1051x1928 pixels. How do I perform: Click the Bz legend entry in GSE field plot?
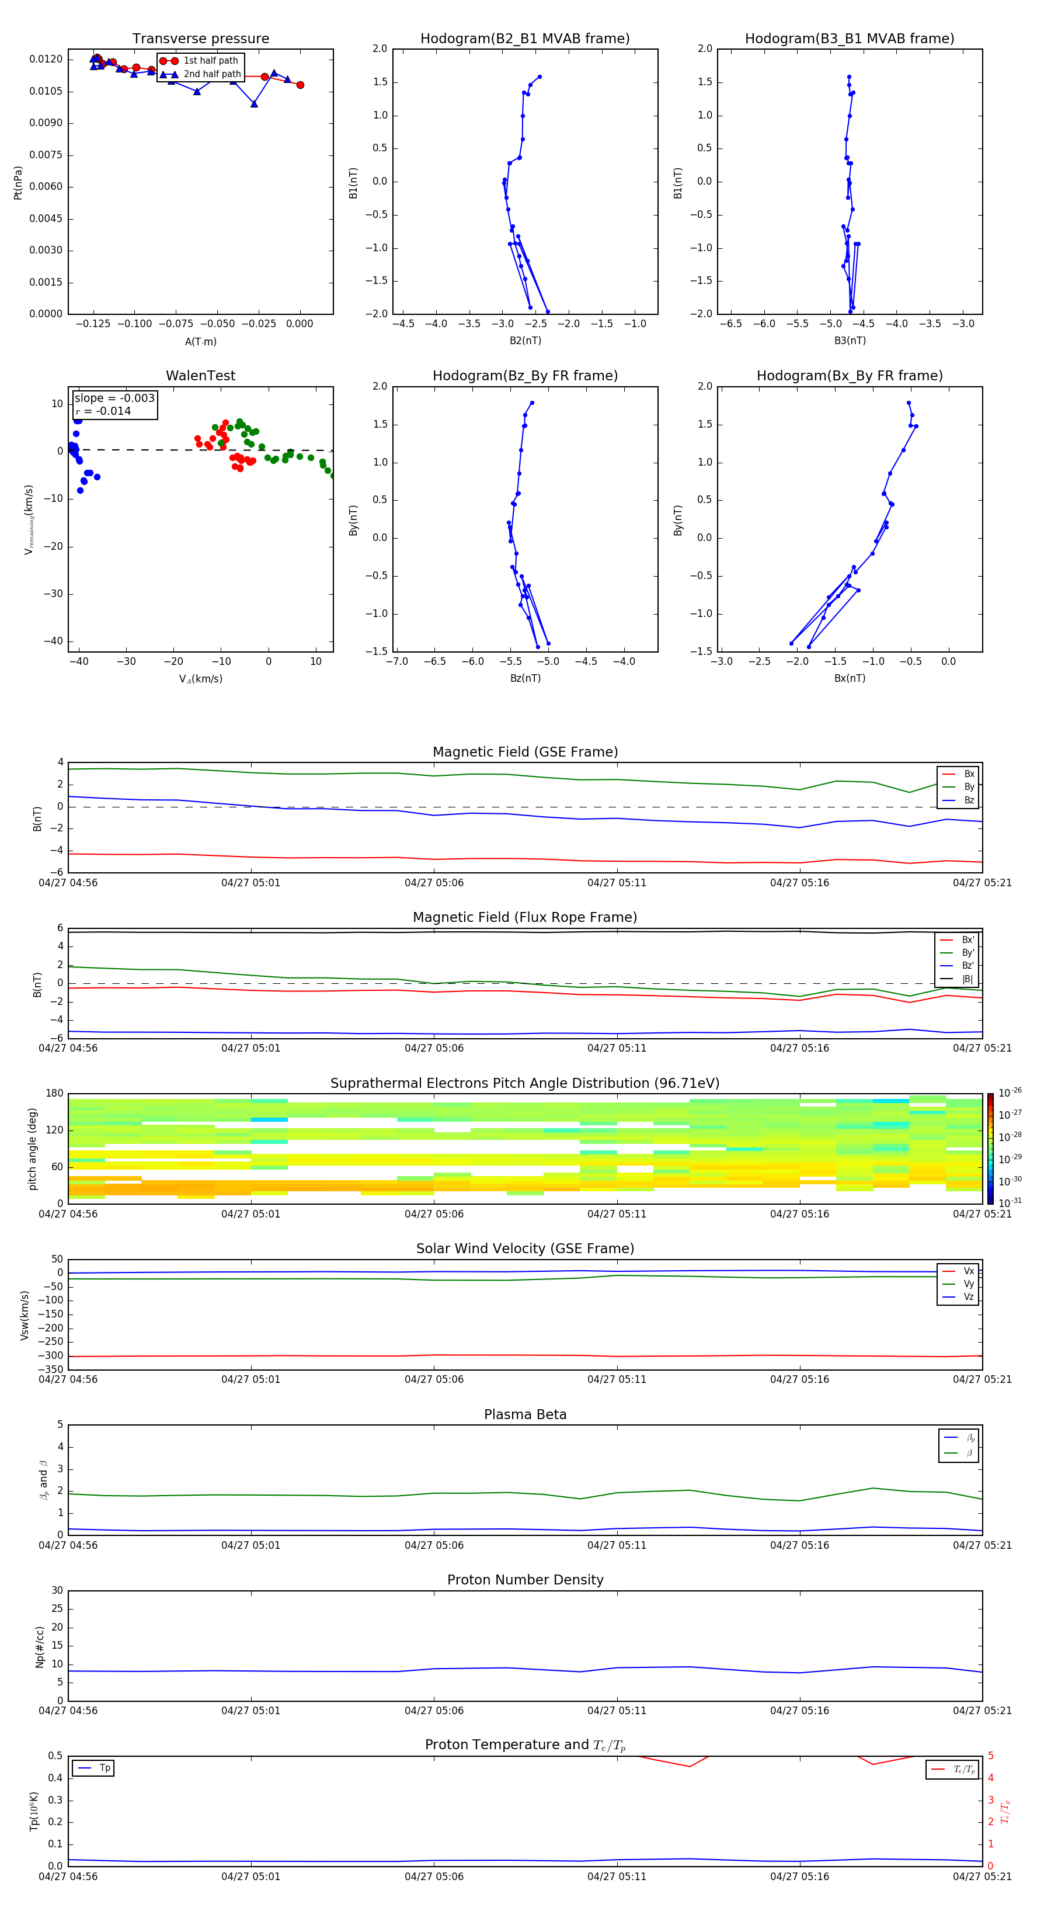958,801
